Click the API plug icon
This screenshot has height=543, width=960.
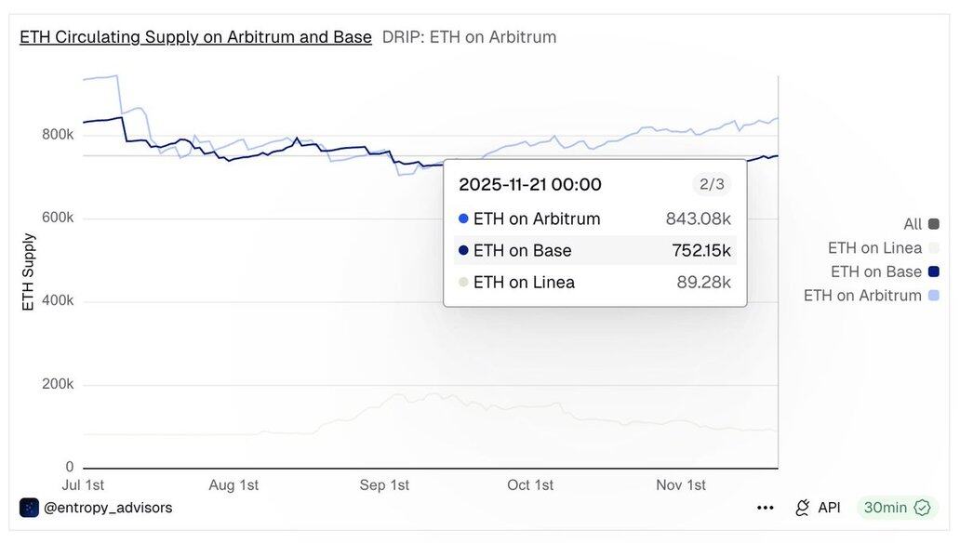[x=802, y=508]
